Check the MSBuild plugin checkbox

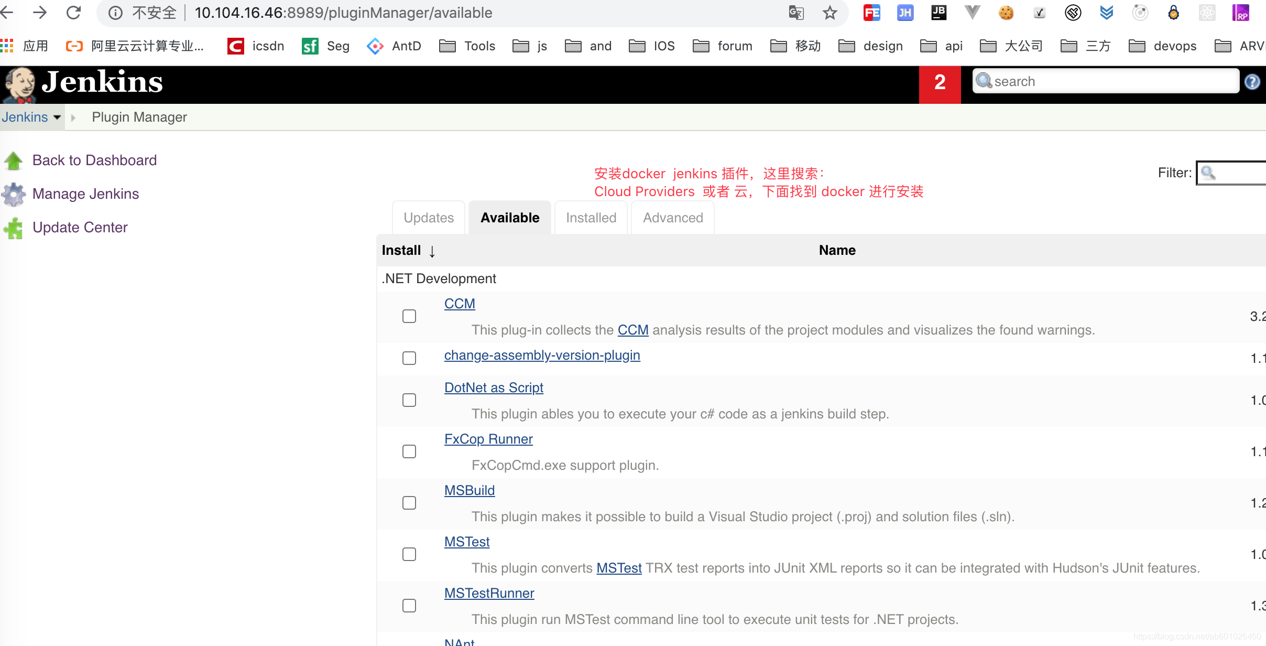click(x=409, y=503)
